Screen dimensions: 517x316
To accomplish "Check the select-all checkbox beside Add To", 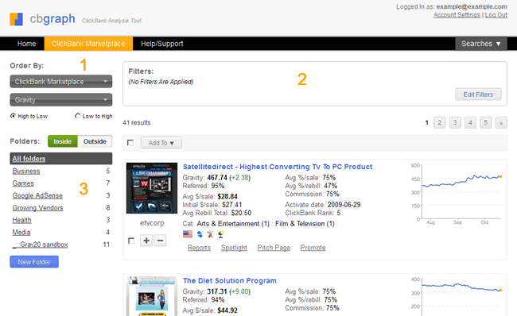I will [130, 143].
